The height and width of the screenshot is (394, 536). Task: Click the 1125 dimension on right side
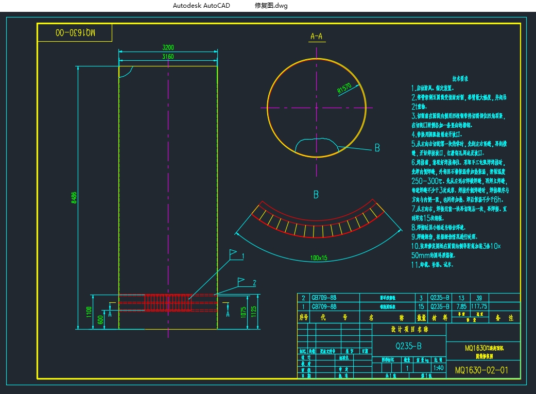point(253,312)
